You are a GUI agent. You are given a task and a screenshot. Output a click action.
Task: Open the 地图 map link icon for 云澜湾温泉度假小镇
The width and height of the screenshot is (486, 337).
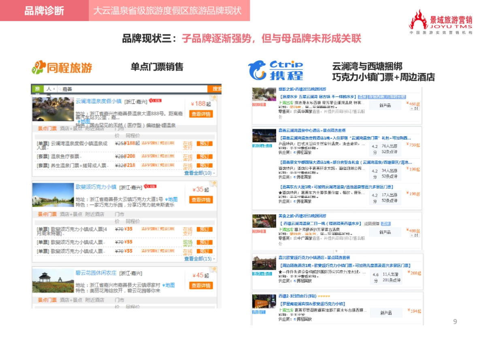point(83,121)
